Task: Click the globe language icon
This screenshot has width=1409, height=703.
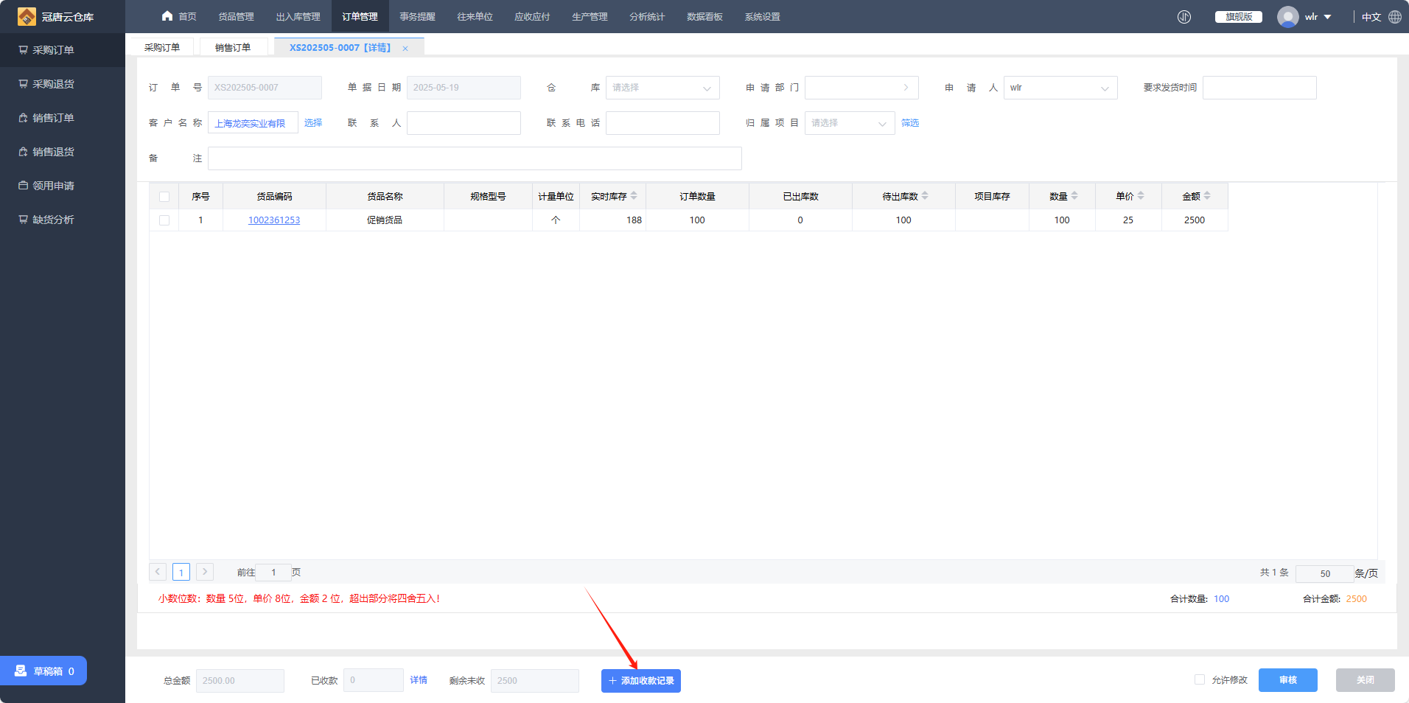Action: pyautogui.click(x=1395, y=17)
